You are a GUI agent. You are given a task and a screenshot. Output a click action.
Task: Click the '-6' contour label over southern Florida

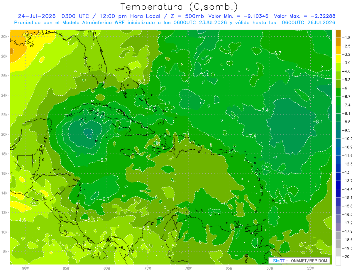tap(102, 83)
